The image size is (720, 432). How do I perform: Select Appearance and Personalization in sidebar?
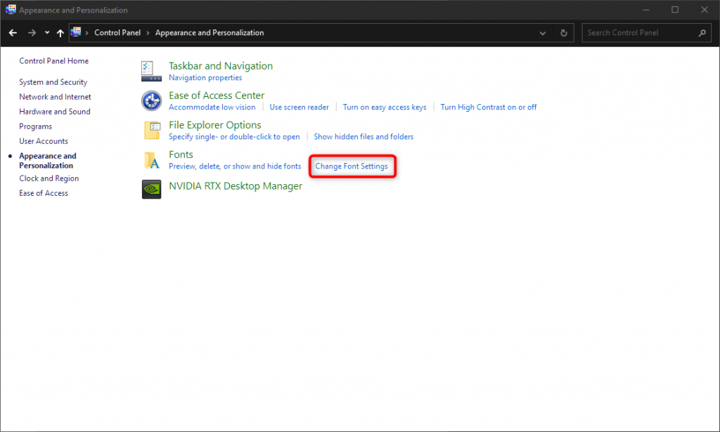(47, 161)
